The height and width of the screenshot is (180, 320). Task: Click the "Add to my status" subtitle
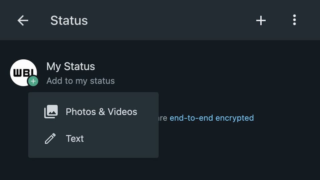[81, 81]
